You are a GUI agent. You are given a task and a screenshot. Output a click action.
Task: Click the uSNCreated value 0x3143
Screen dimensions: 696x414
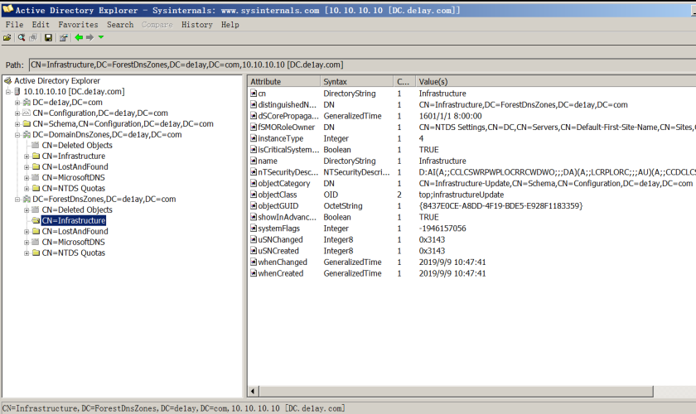pyautogui.click(x=432, y=251)
